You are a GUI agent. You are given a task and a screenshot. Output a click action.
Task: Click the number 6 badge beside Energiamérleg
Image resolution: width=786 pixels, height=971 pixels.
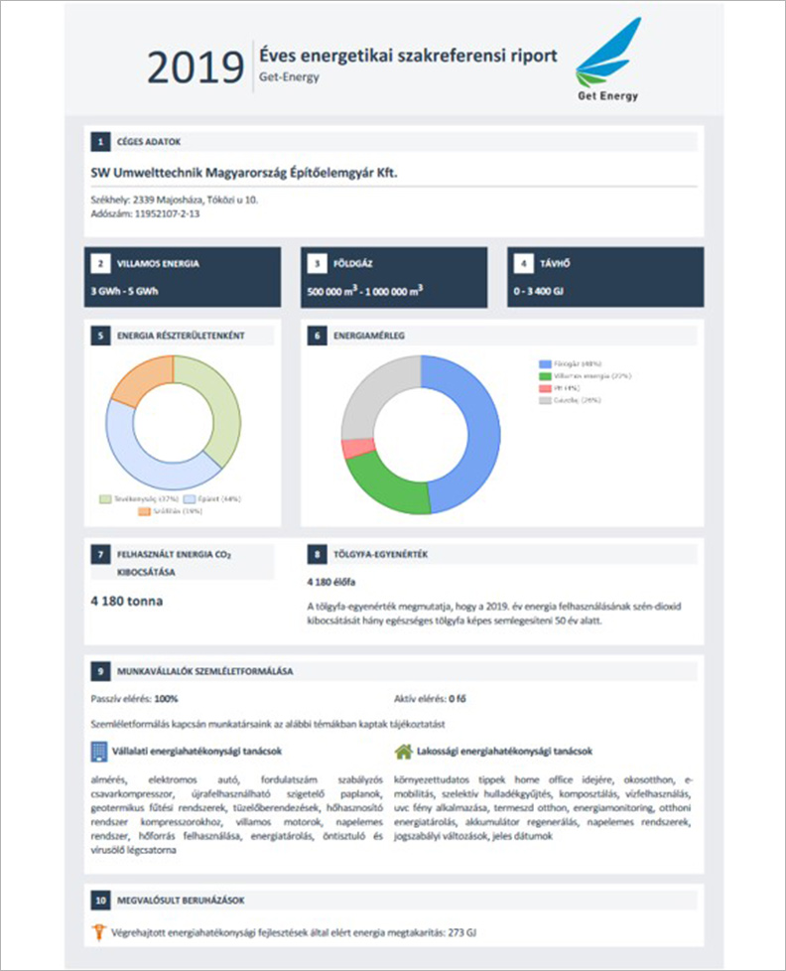click(x=318, y=337)
